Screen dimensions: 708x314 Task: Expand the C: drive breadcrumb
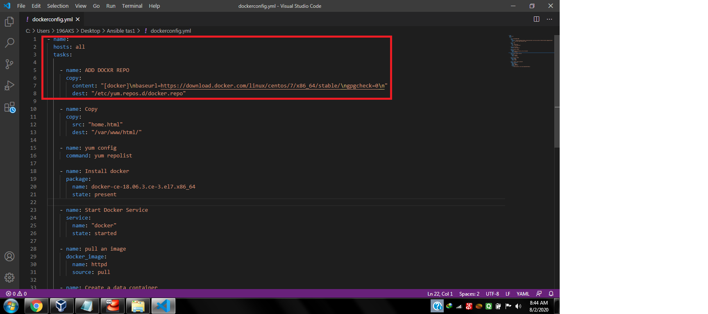click(x=28, y=31)
